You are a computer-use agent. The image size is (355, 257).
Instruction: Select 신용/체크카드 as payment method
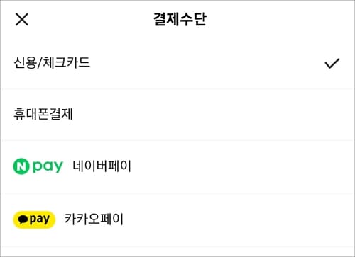[x=177, y=63]
